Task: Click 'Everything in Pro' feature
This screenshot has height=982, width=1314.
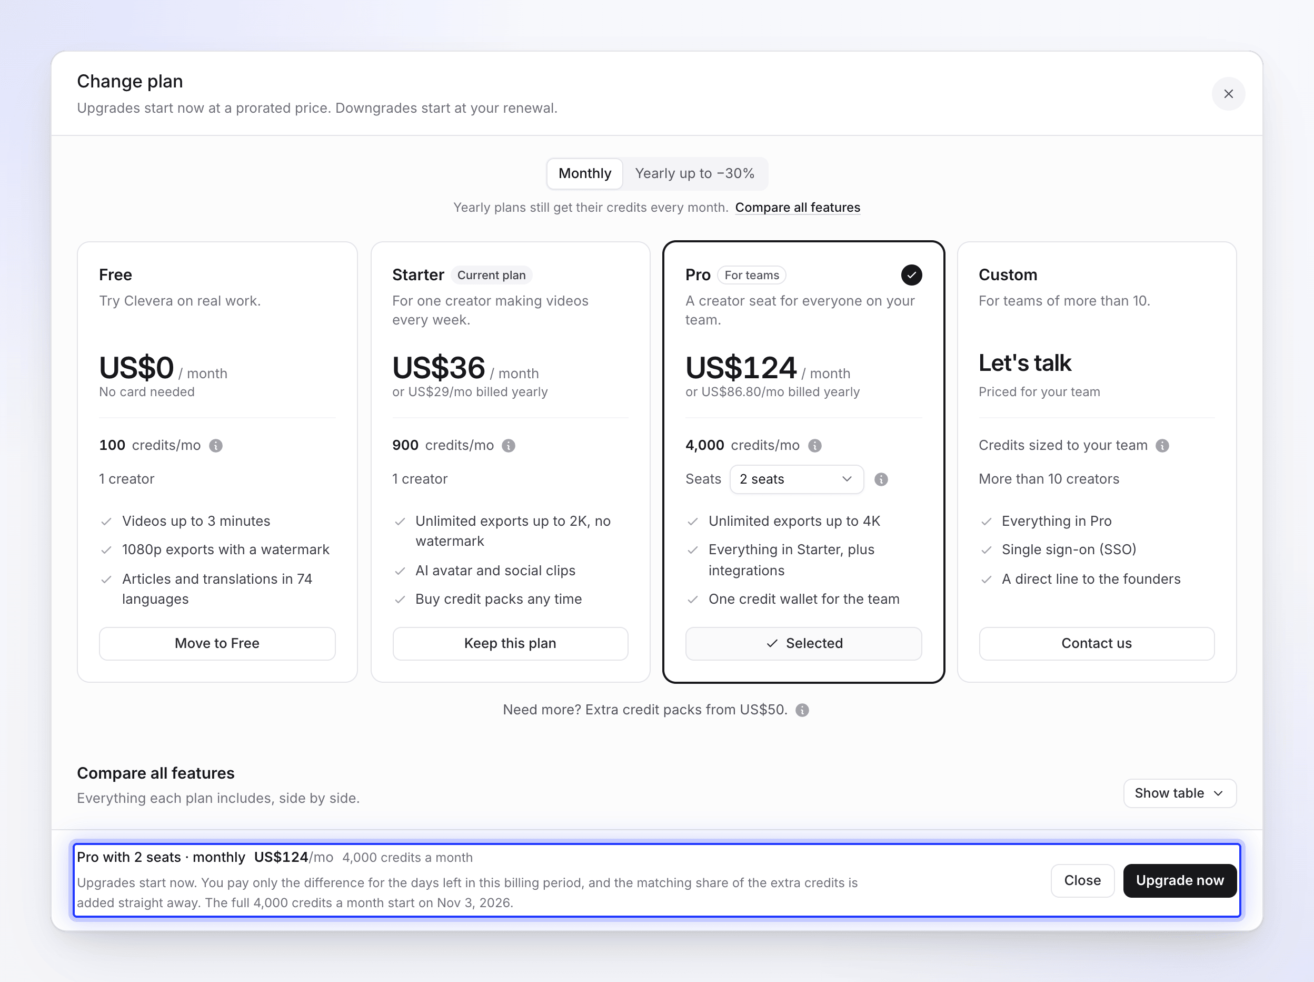Action: tap(1057, 522)
